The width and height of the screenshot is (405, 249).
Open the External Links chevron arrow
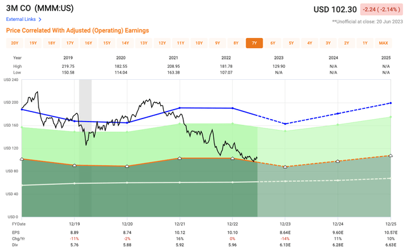[40, 20]
